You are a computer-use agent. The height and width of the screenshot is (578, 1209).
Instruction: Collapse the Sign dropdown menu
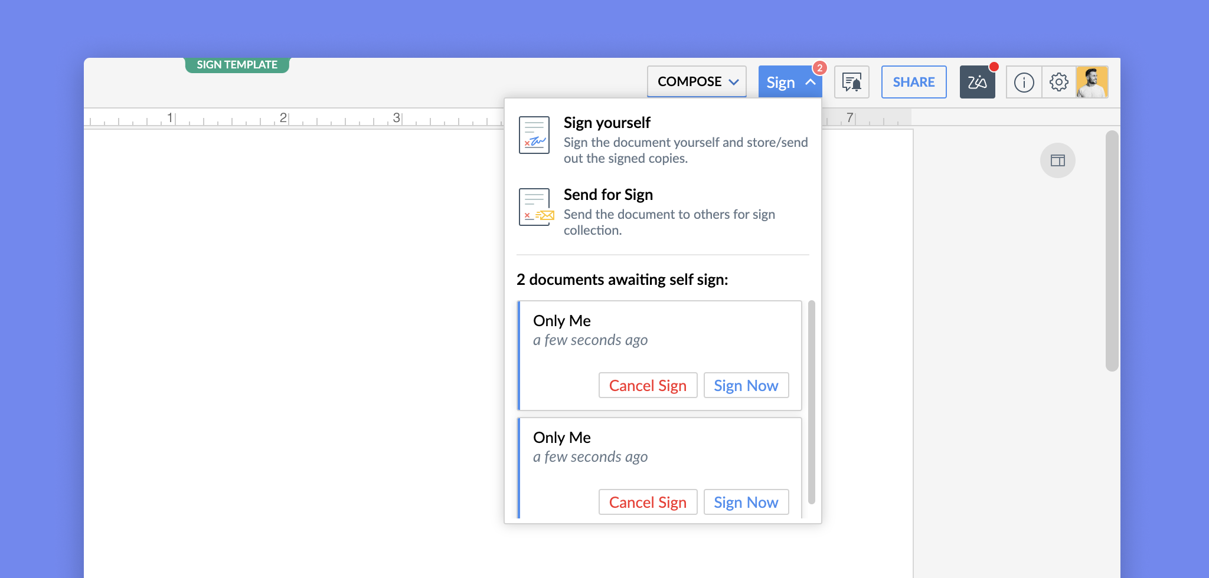click(x=810, y=83)
